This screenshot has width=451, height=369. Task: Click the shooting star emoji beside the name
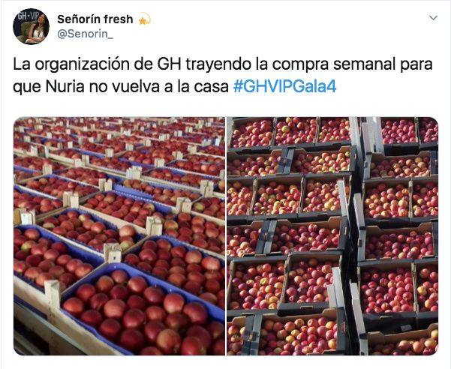(x=144, y=19)
